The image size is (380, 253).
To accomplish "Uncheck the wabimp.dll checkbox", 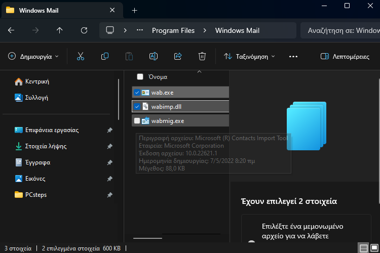I will click(137, 107).
